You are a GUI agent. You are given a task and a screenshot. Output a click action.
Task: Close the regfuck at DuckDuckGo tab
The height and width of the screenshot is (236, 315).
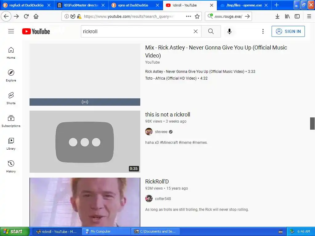tap(49, 5)
